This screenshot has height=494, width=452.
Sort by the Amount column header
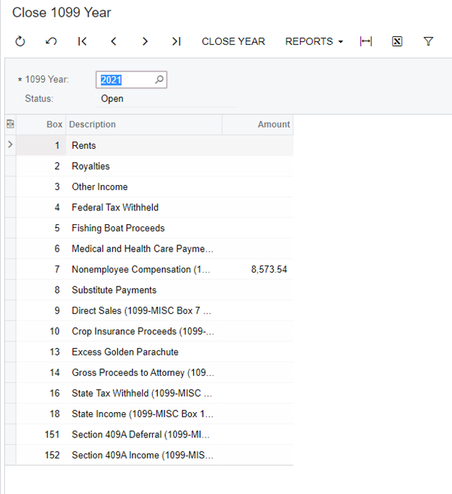click(258, 125)
